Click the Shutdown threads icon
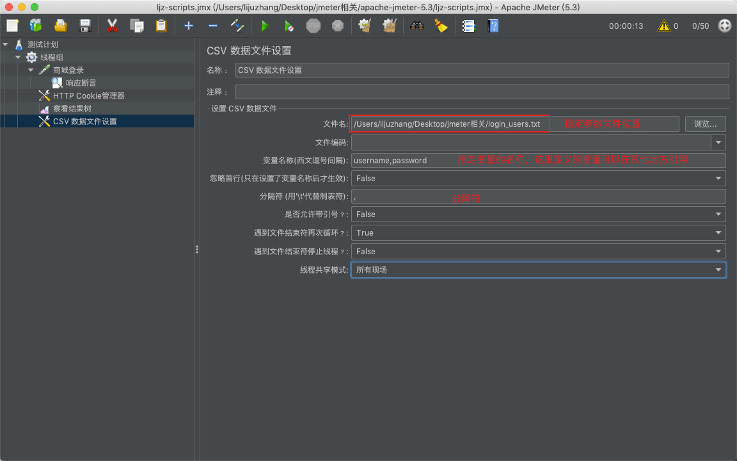Screen dimensions: 737x461 coord(338,26)
